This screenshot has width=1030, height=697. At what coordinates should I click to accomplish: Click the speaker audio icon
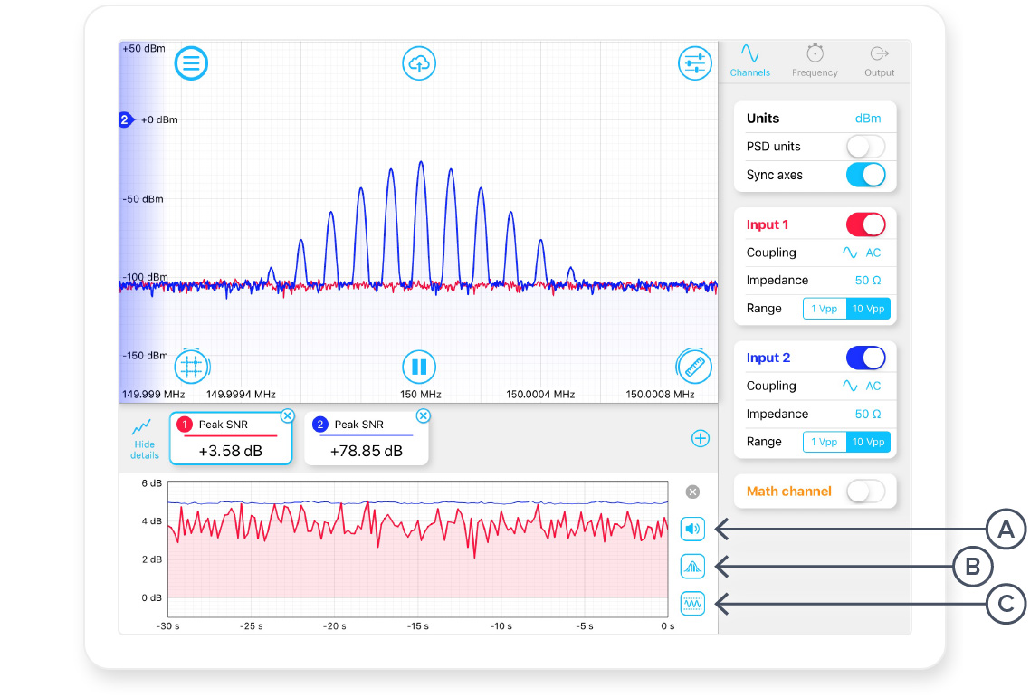tap(692, 529)
